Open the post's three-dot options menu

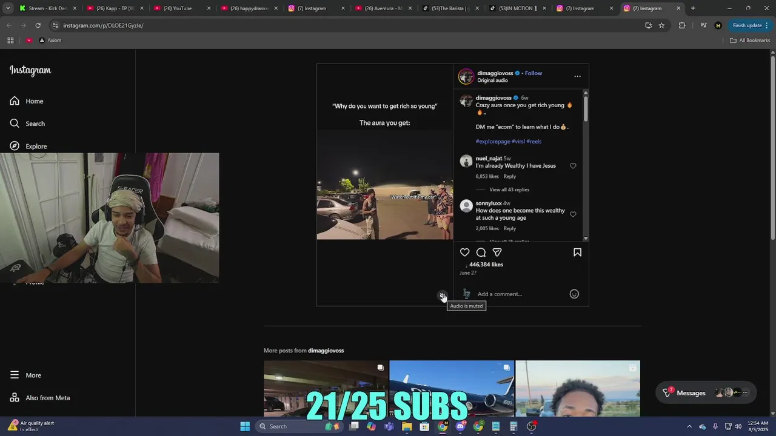pyautogui.click(x=577, y=76)
